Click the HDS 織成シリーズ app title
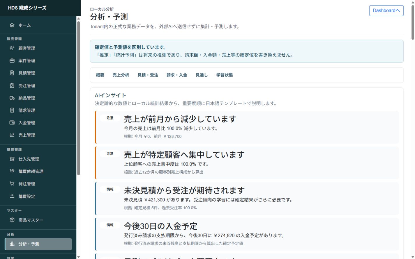415x259 pixels. tap(27, 8)
